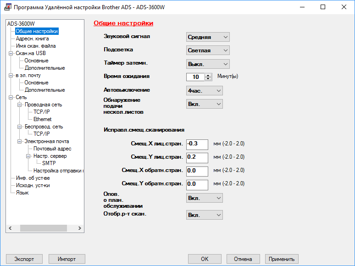Open Опов. о план. обслуживании dropdown
The width and height of the screenshot is (355, 266).
tap(205, 198)
